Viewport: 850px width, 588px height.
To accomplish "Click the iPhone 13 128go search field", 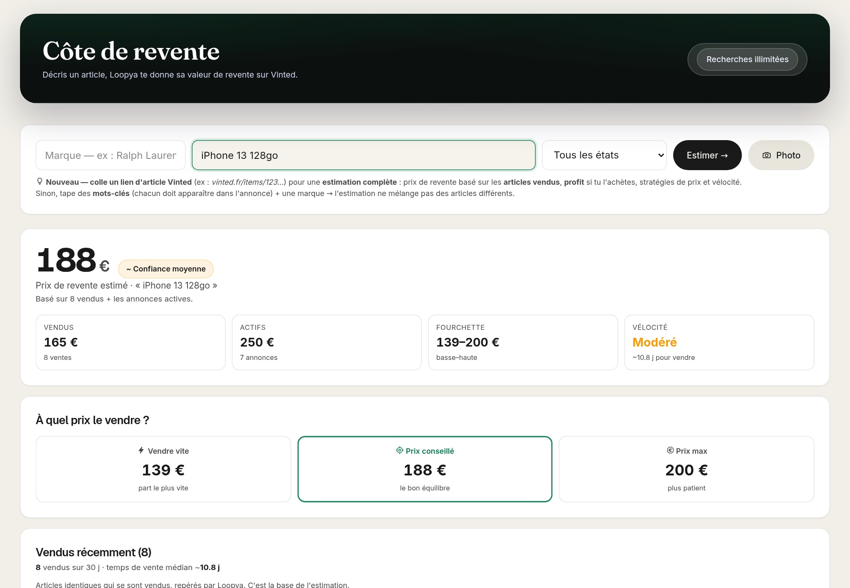I will coord(363,155).
